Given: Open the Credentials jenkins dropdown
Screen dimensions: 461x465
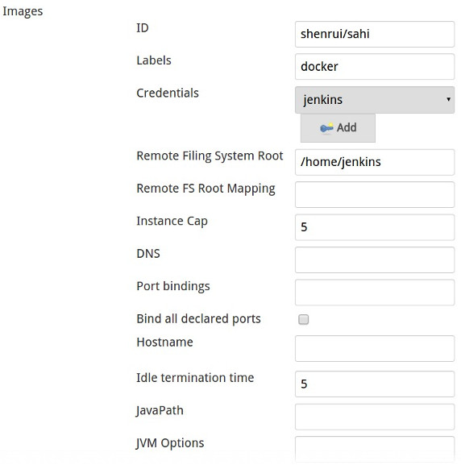Looking at the screenshot, I should [375, 100].
